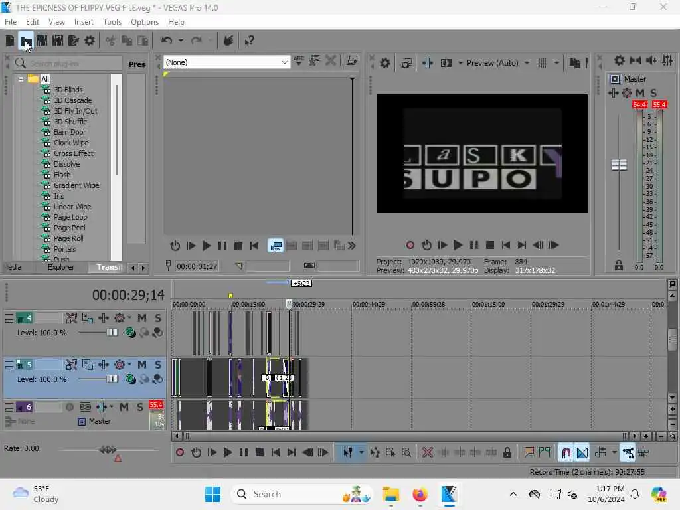The image size is (680, 510).
Task: Click the Split Screen View icon
Action: [x=446, y=63]
